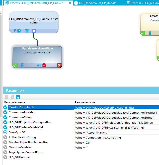Click the red stop icon on Update user GreenPlum

[x=44, y=65]
